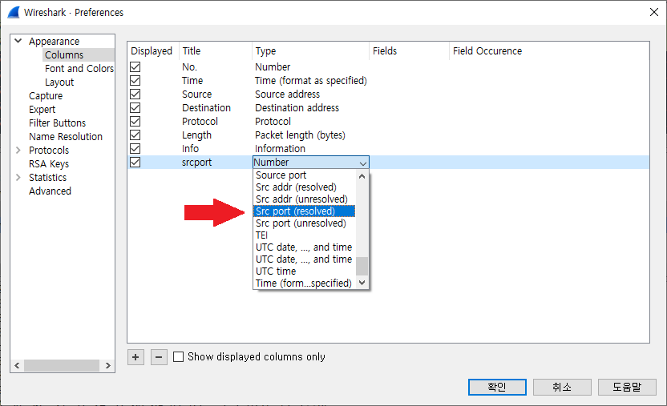Viewport: 667px width, 406px height.
Task: Toggle the Displayed checkbox for Length
Action: tap(135, 135)
